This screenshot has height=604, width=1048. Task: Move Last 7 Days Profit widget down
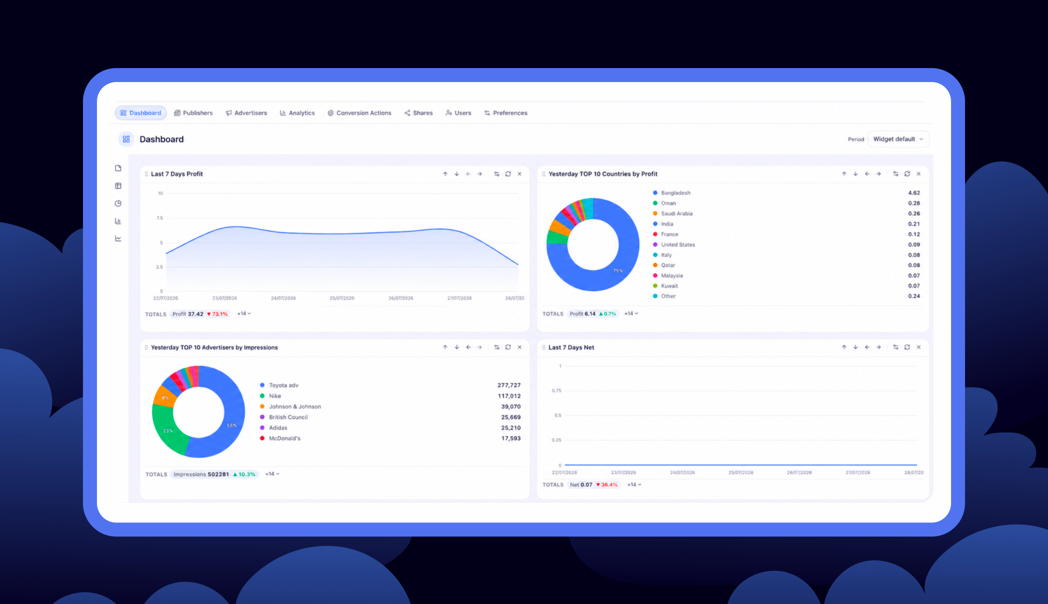click(457, 174)
